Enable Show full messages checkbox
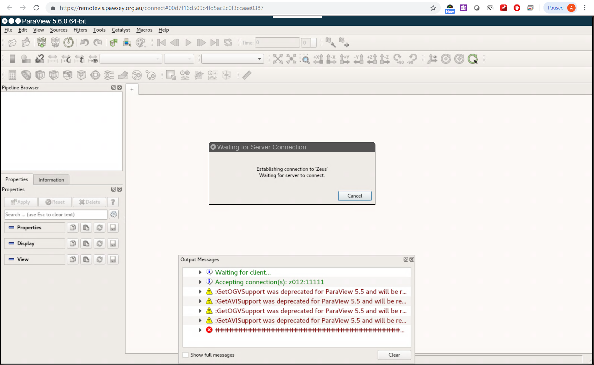 click(x=186, y=355)
